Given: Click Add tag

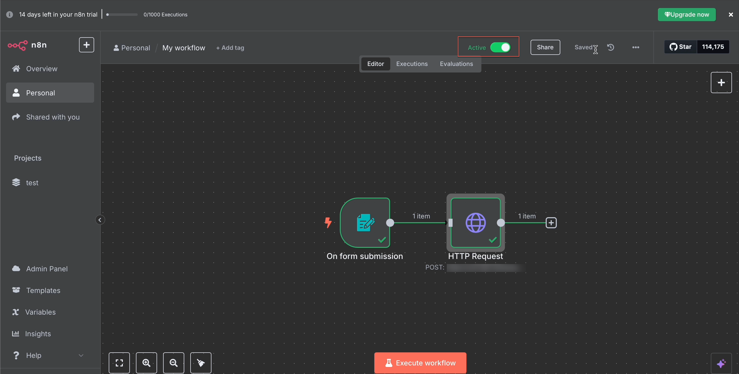Looking at the screenshot, I should pos(230,48).
